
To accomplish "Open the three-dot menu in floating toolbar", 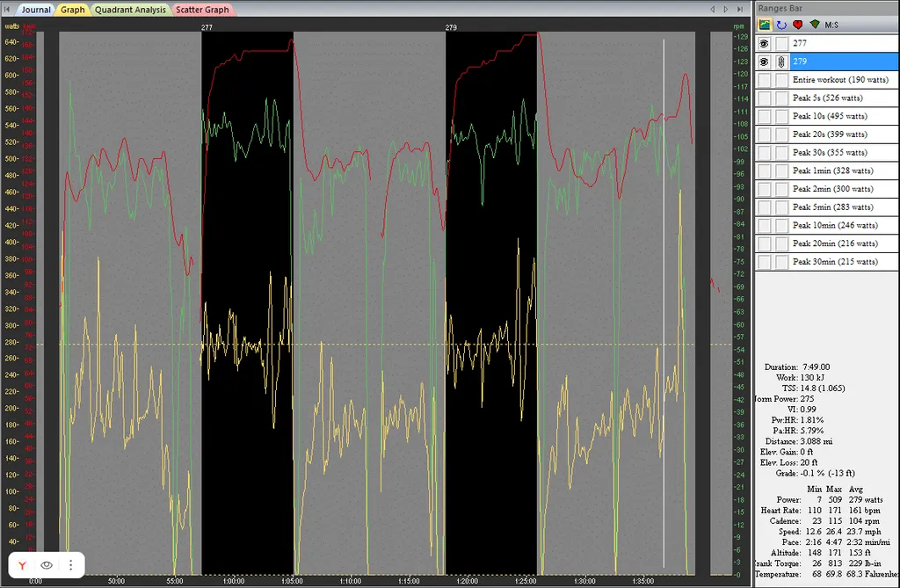I will (x=70, y=565).
